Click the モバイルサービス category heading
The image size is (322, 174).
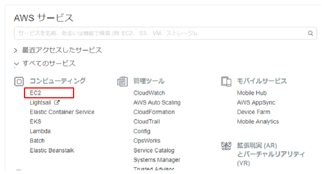262,81
